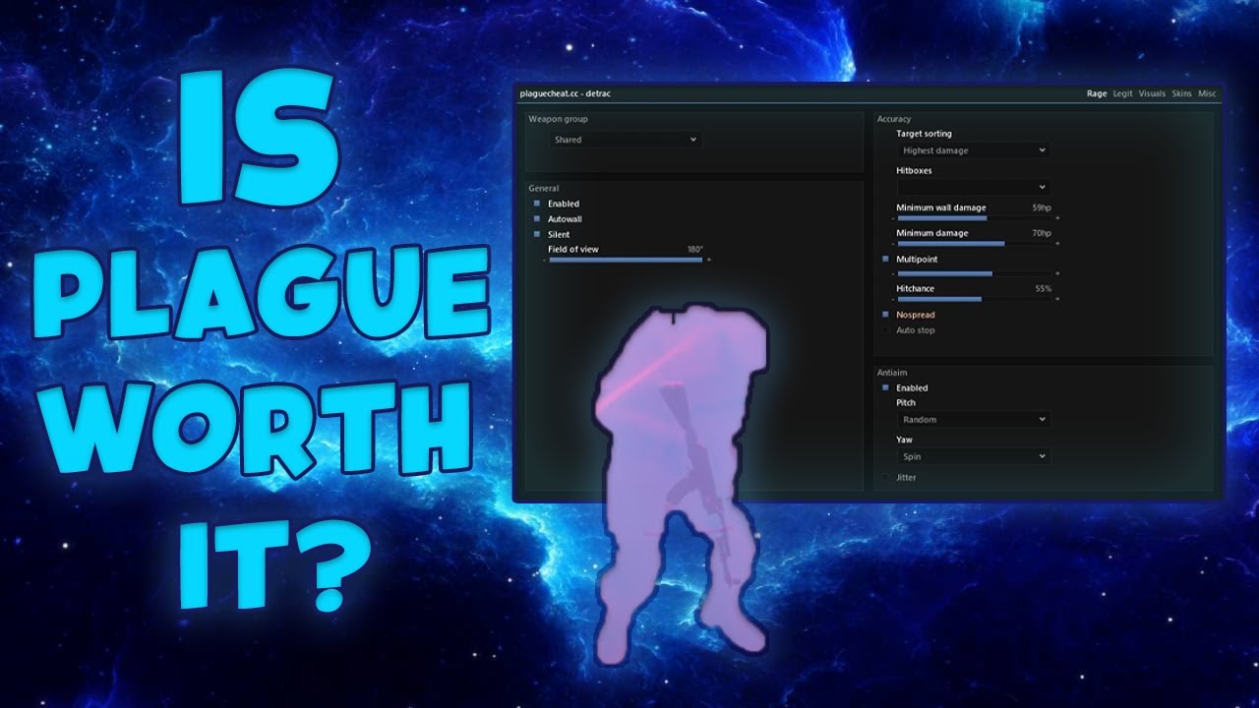Disable the Silent checkbox
1259x708 pixels.
pyautogui.click(x=538, y=234)
